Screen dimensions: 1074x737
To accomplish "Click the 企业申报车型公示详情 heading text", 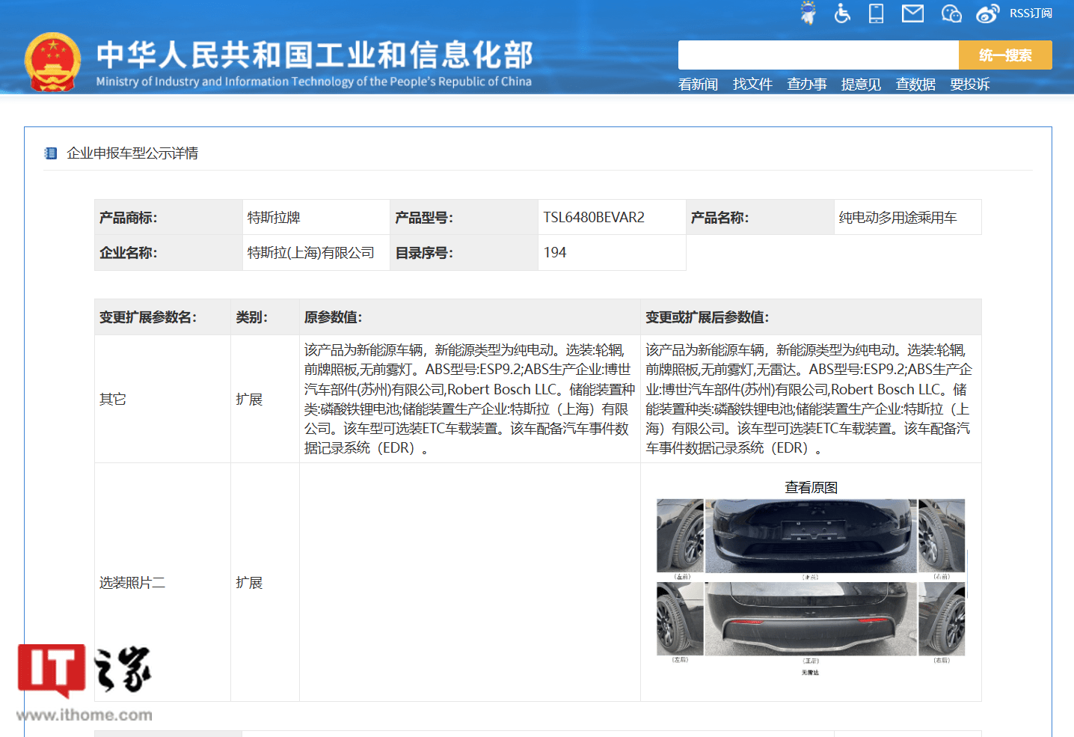I will pos(132,153).
